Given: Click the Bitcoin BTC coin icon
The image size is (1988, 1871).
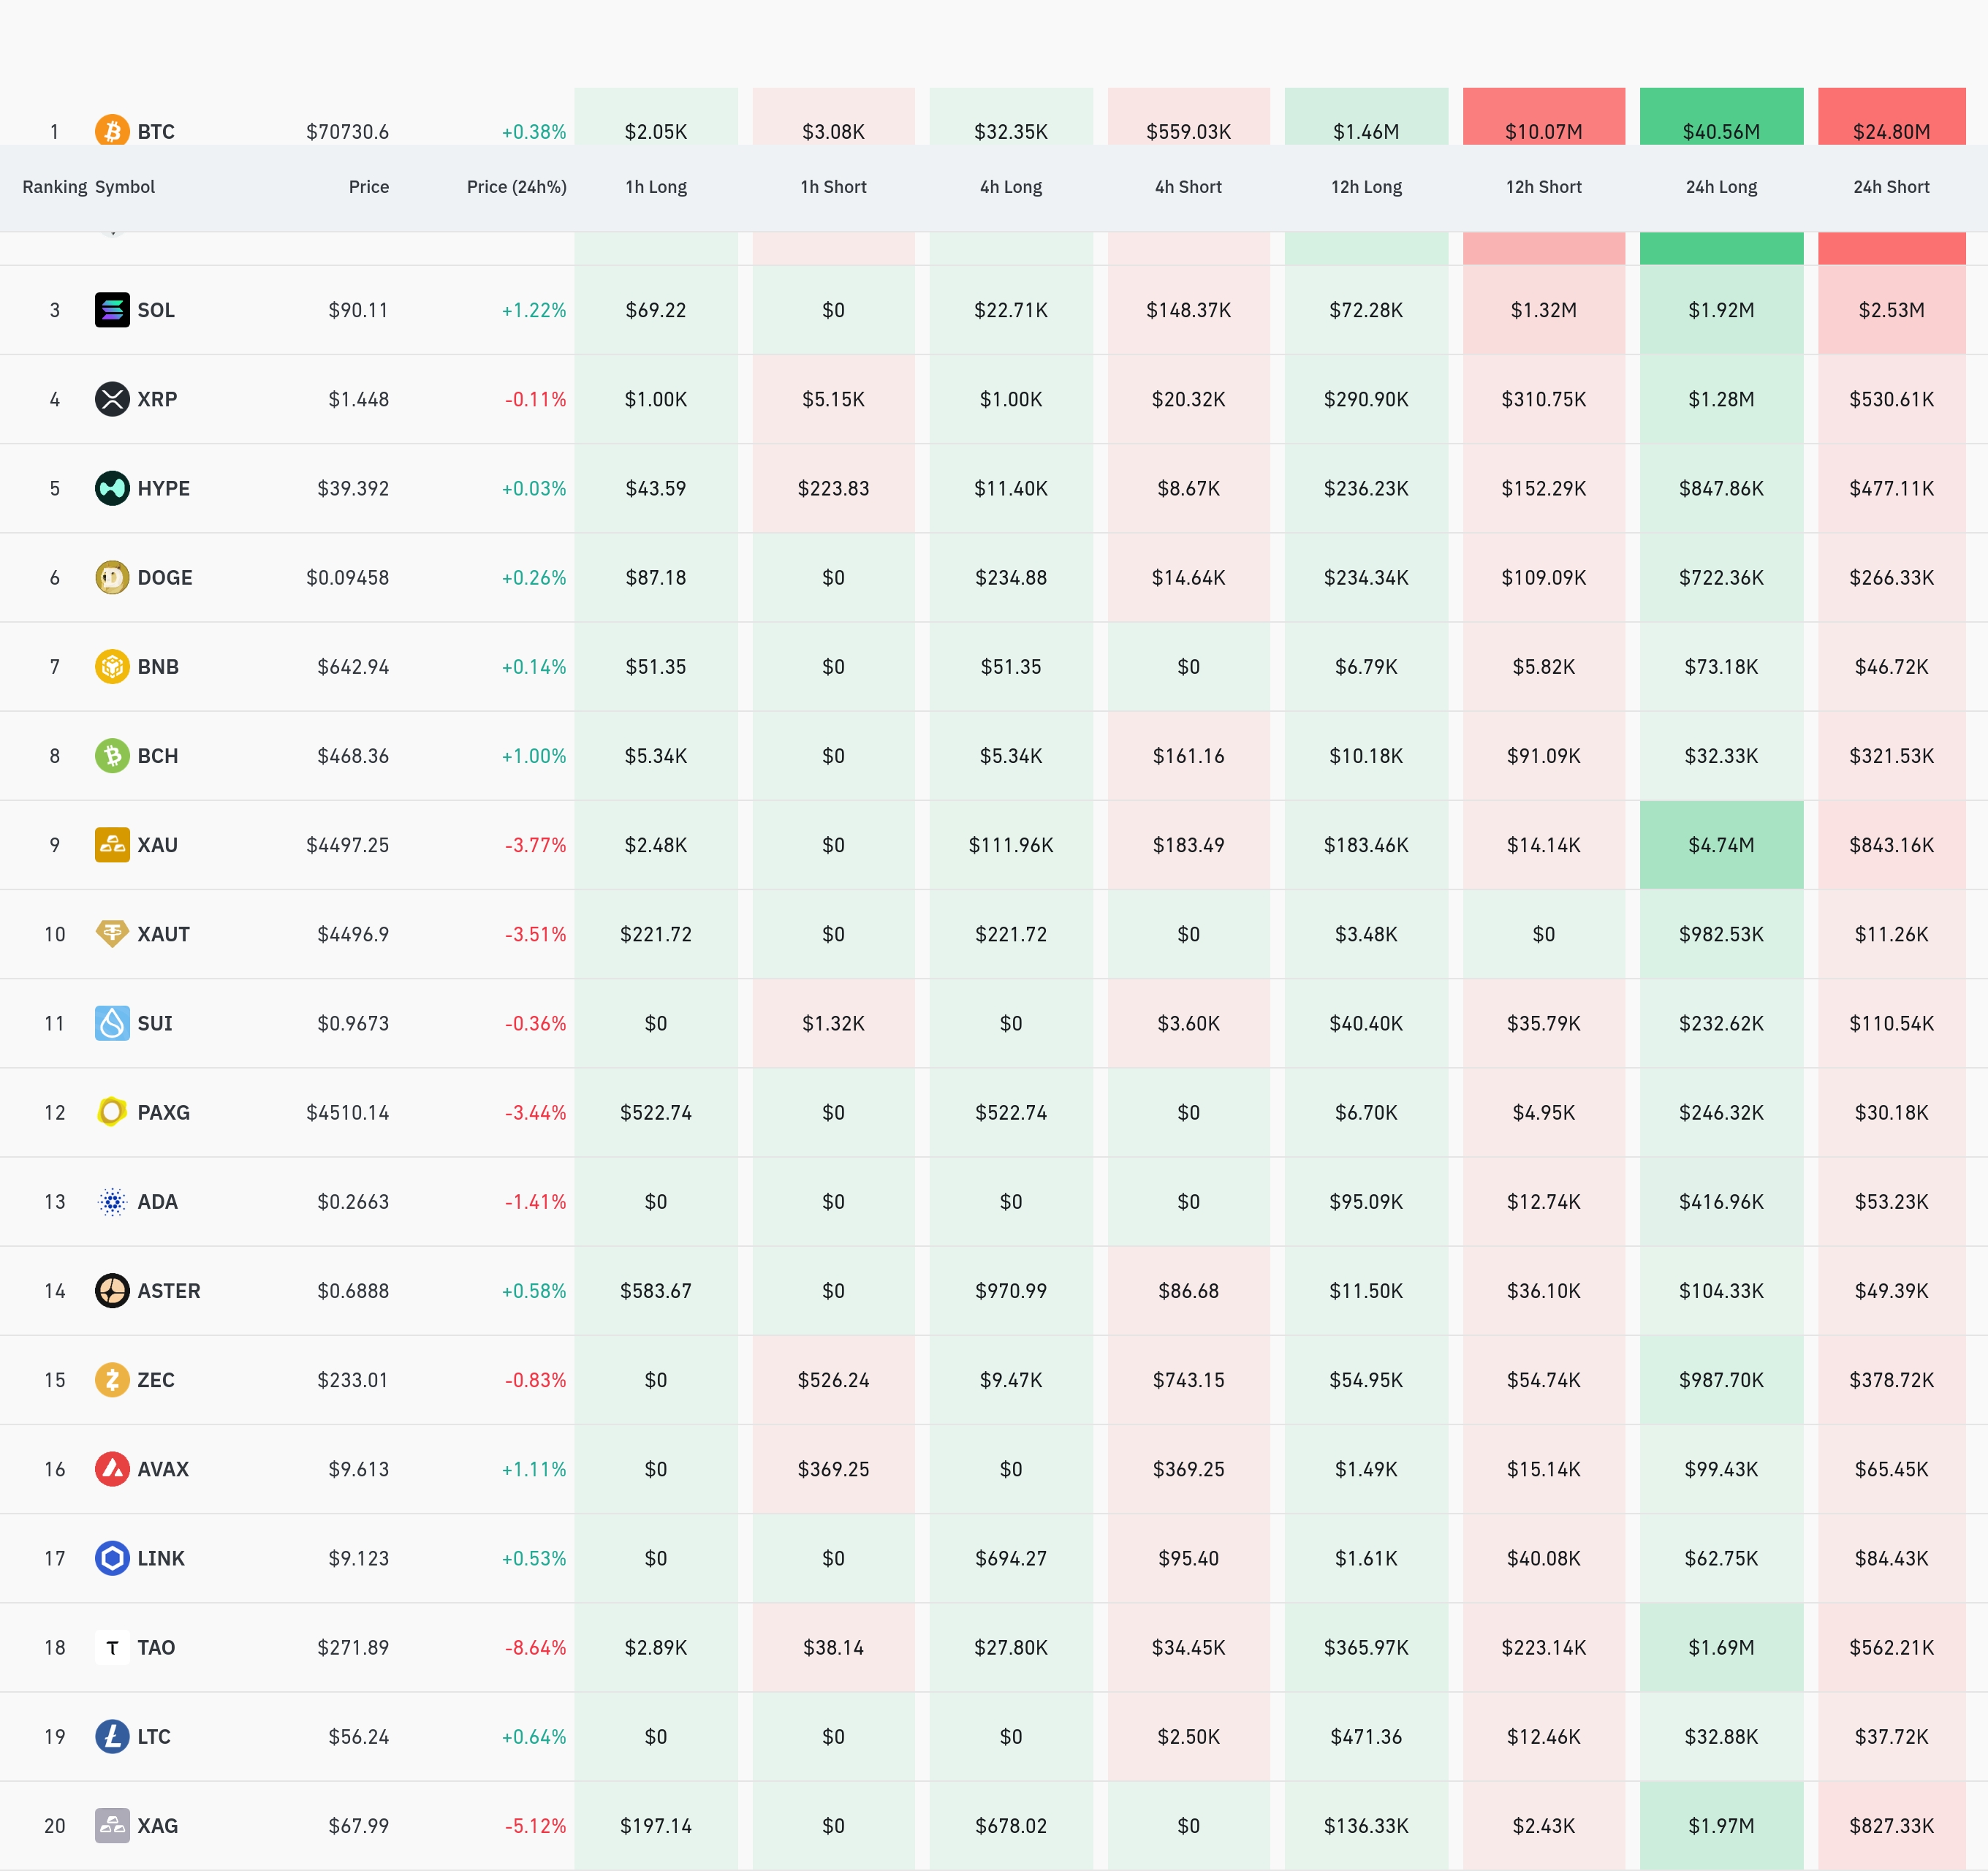Looking at the screenshot, I should (112, 131).
